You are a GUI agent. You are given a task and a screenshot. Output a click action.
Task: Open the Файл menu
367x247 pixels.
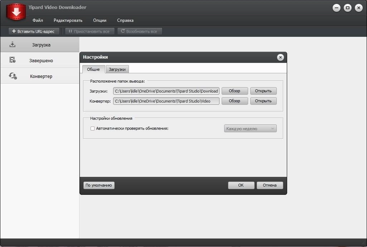[x=38, y=20]
